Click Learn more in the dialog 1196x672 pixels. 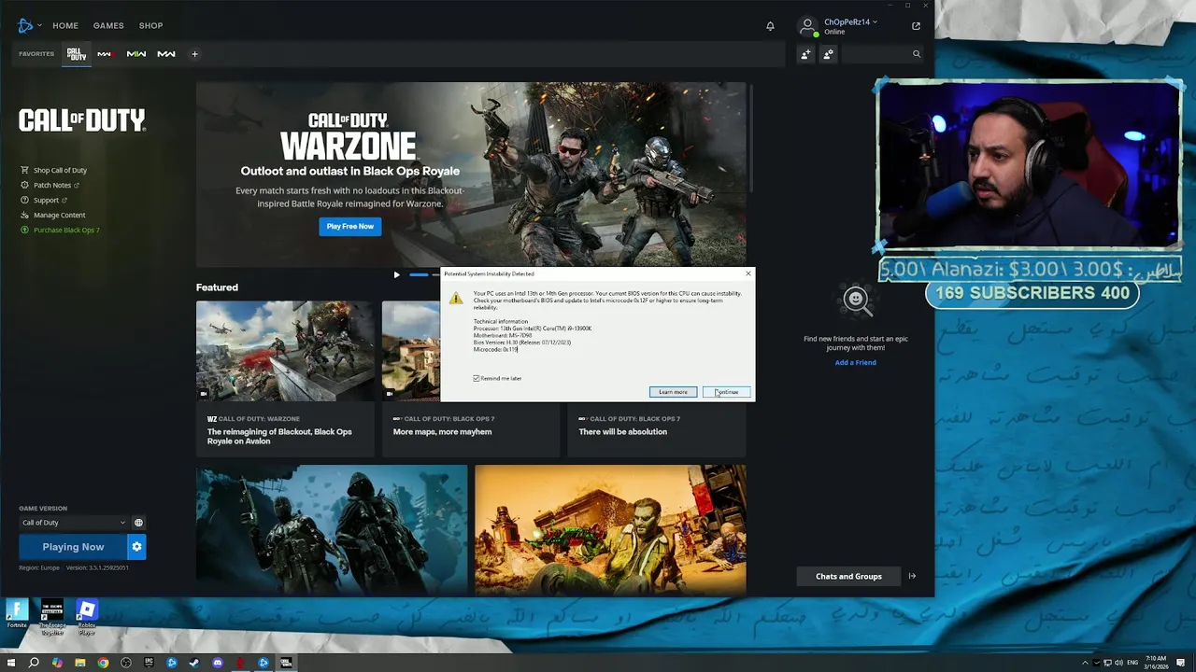(x=673, y=392)
